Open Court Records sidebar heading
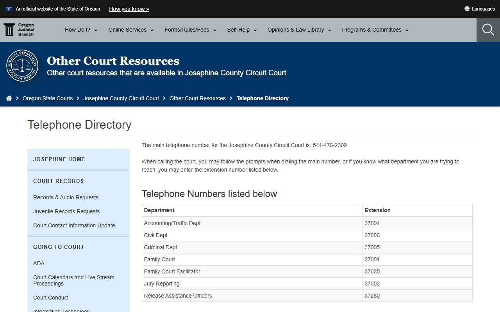This screenshot has width=500, height=312. (59, 181)
